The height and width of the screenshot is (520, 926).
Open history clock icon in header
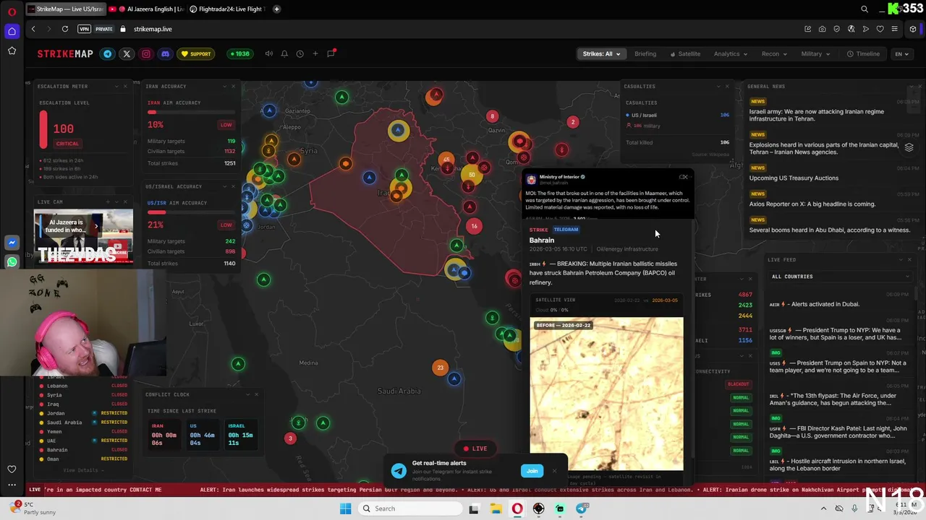pyautogui.click(x=300, y=53)
